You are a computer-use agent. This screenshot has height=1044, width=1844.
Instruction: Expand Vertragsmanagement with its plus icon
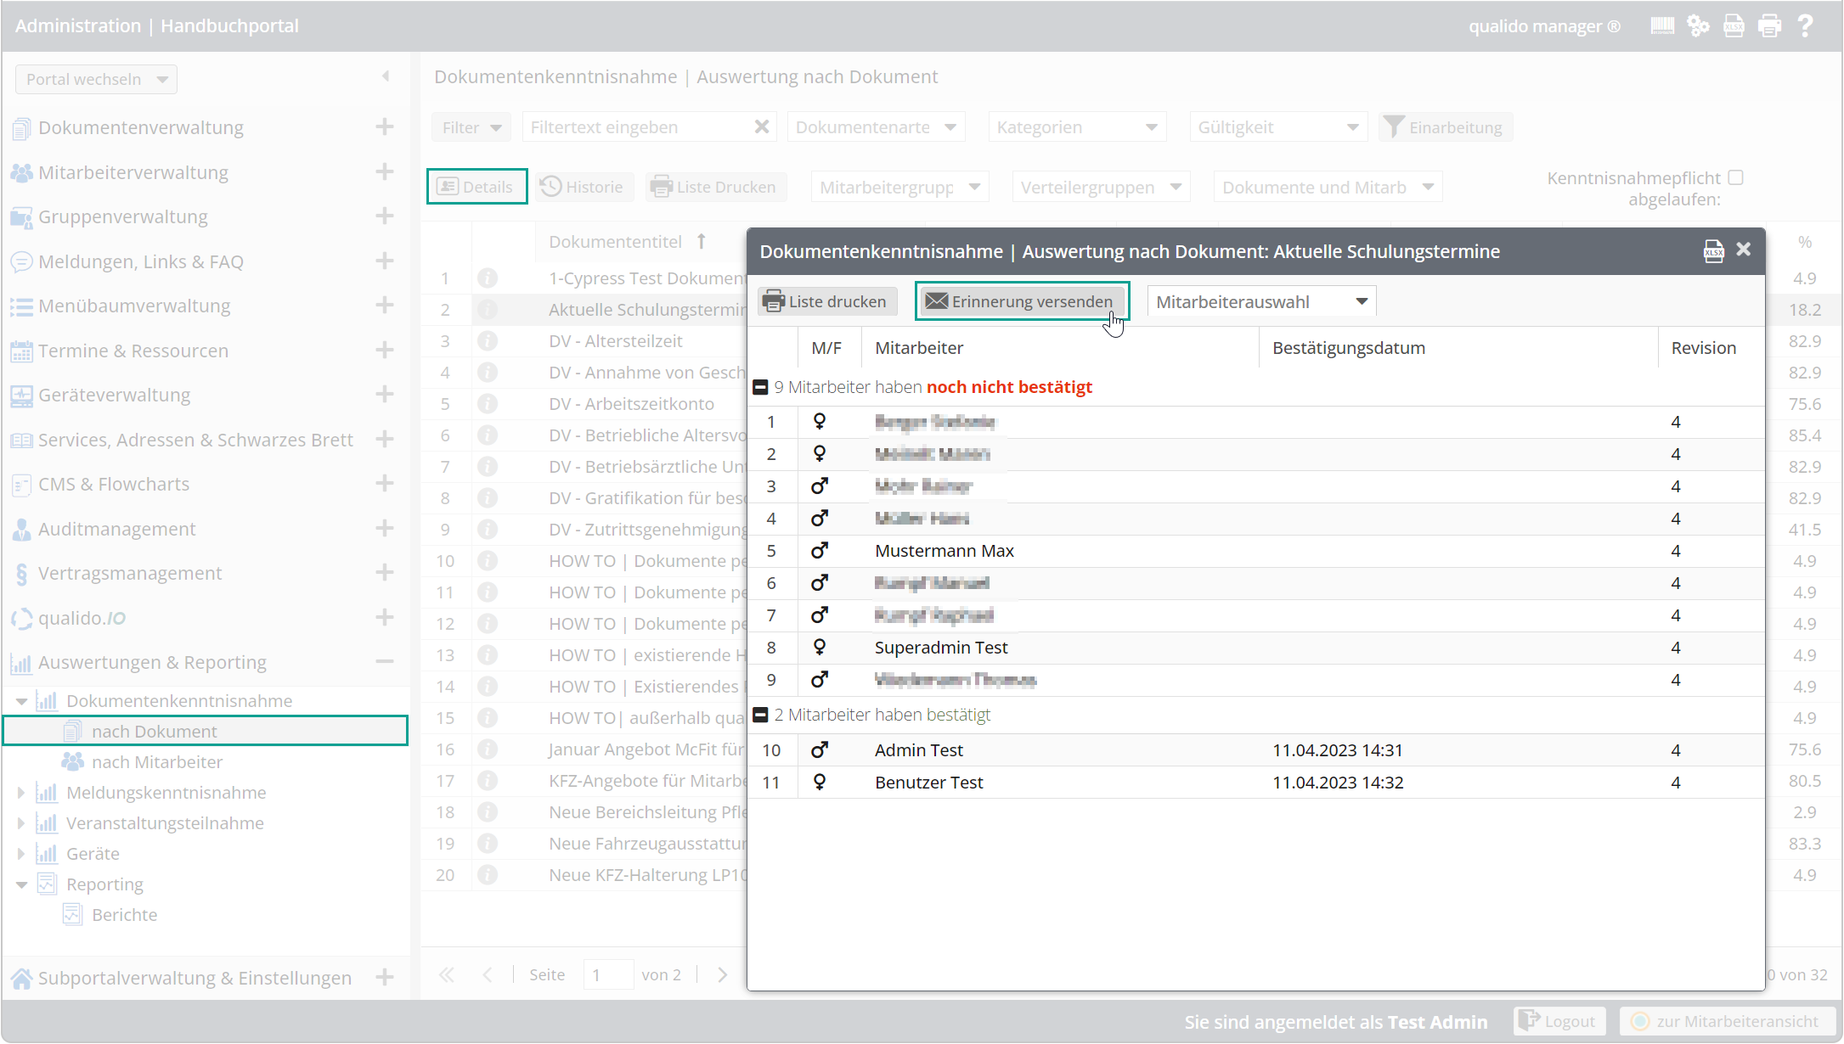[x=385, y=572]
